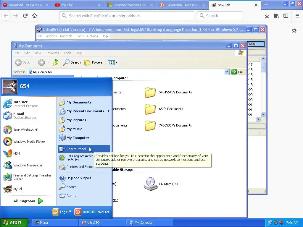Viewport: 303px width, 227px height.
Task: Click the My Computer taskbar button
Action: tap(149, 223)
